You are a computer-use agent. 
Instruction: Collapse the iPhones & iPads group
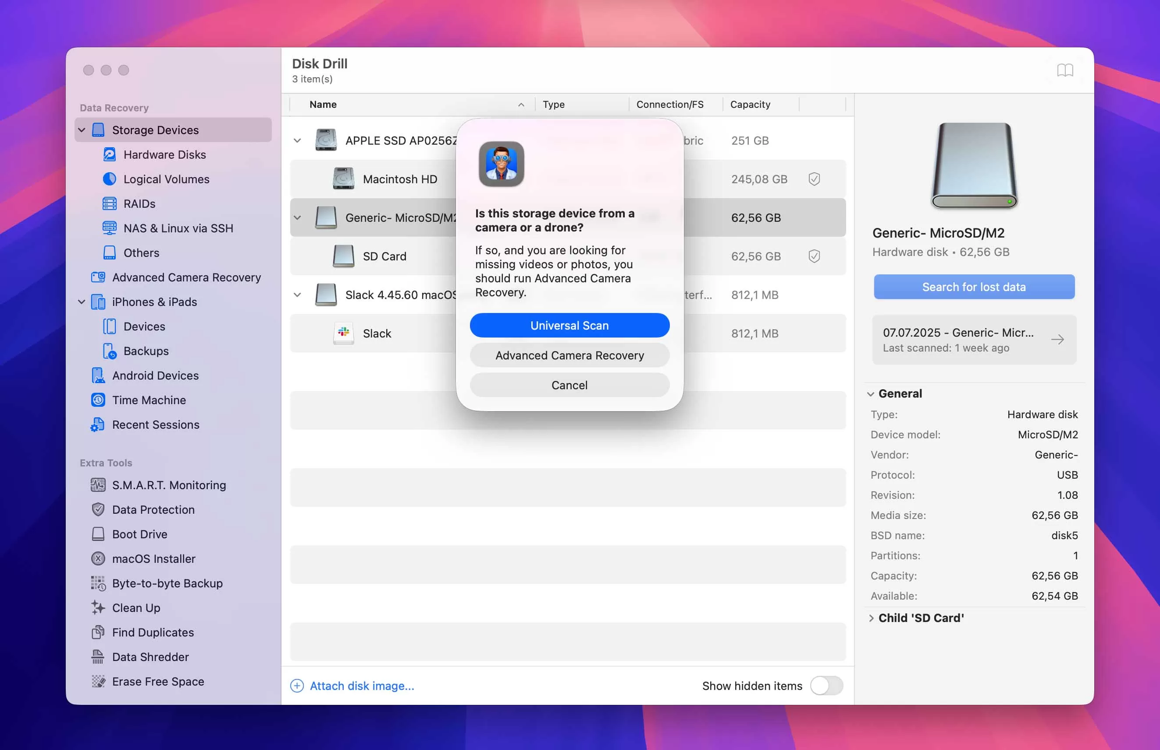82,302
